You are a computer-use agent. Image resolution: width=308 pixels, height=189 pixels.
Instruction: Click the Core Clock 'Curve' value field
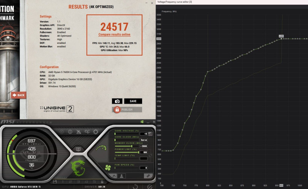[x=144, y=140]
